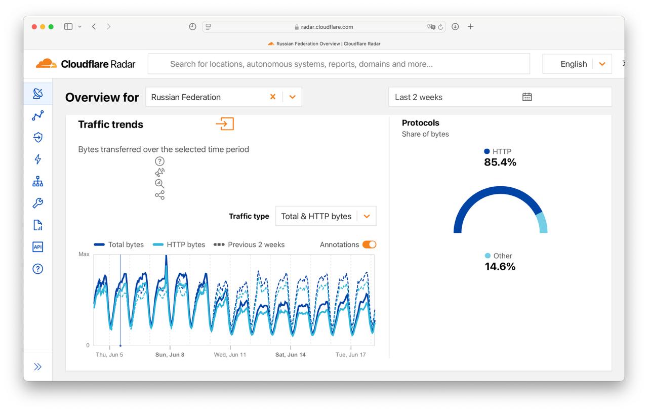Viewport: 648px width, 412px height.
Task: Click the wrench tools sidebar icon
Action: 38,203
